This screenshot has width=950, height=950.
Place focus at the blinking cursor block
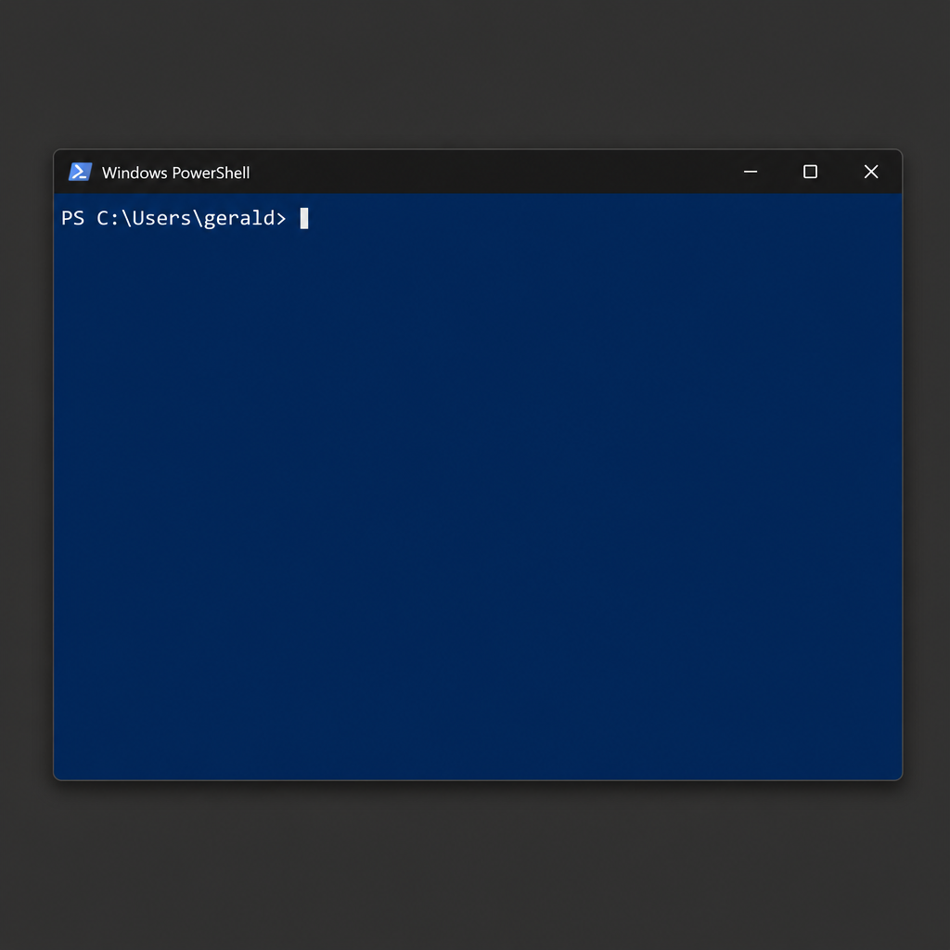(304, 218)
